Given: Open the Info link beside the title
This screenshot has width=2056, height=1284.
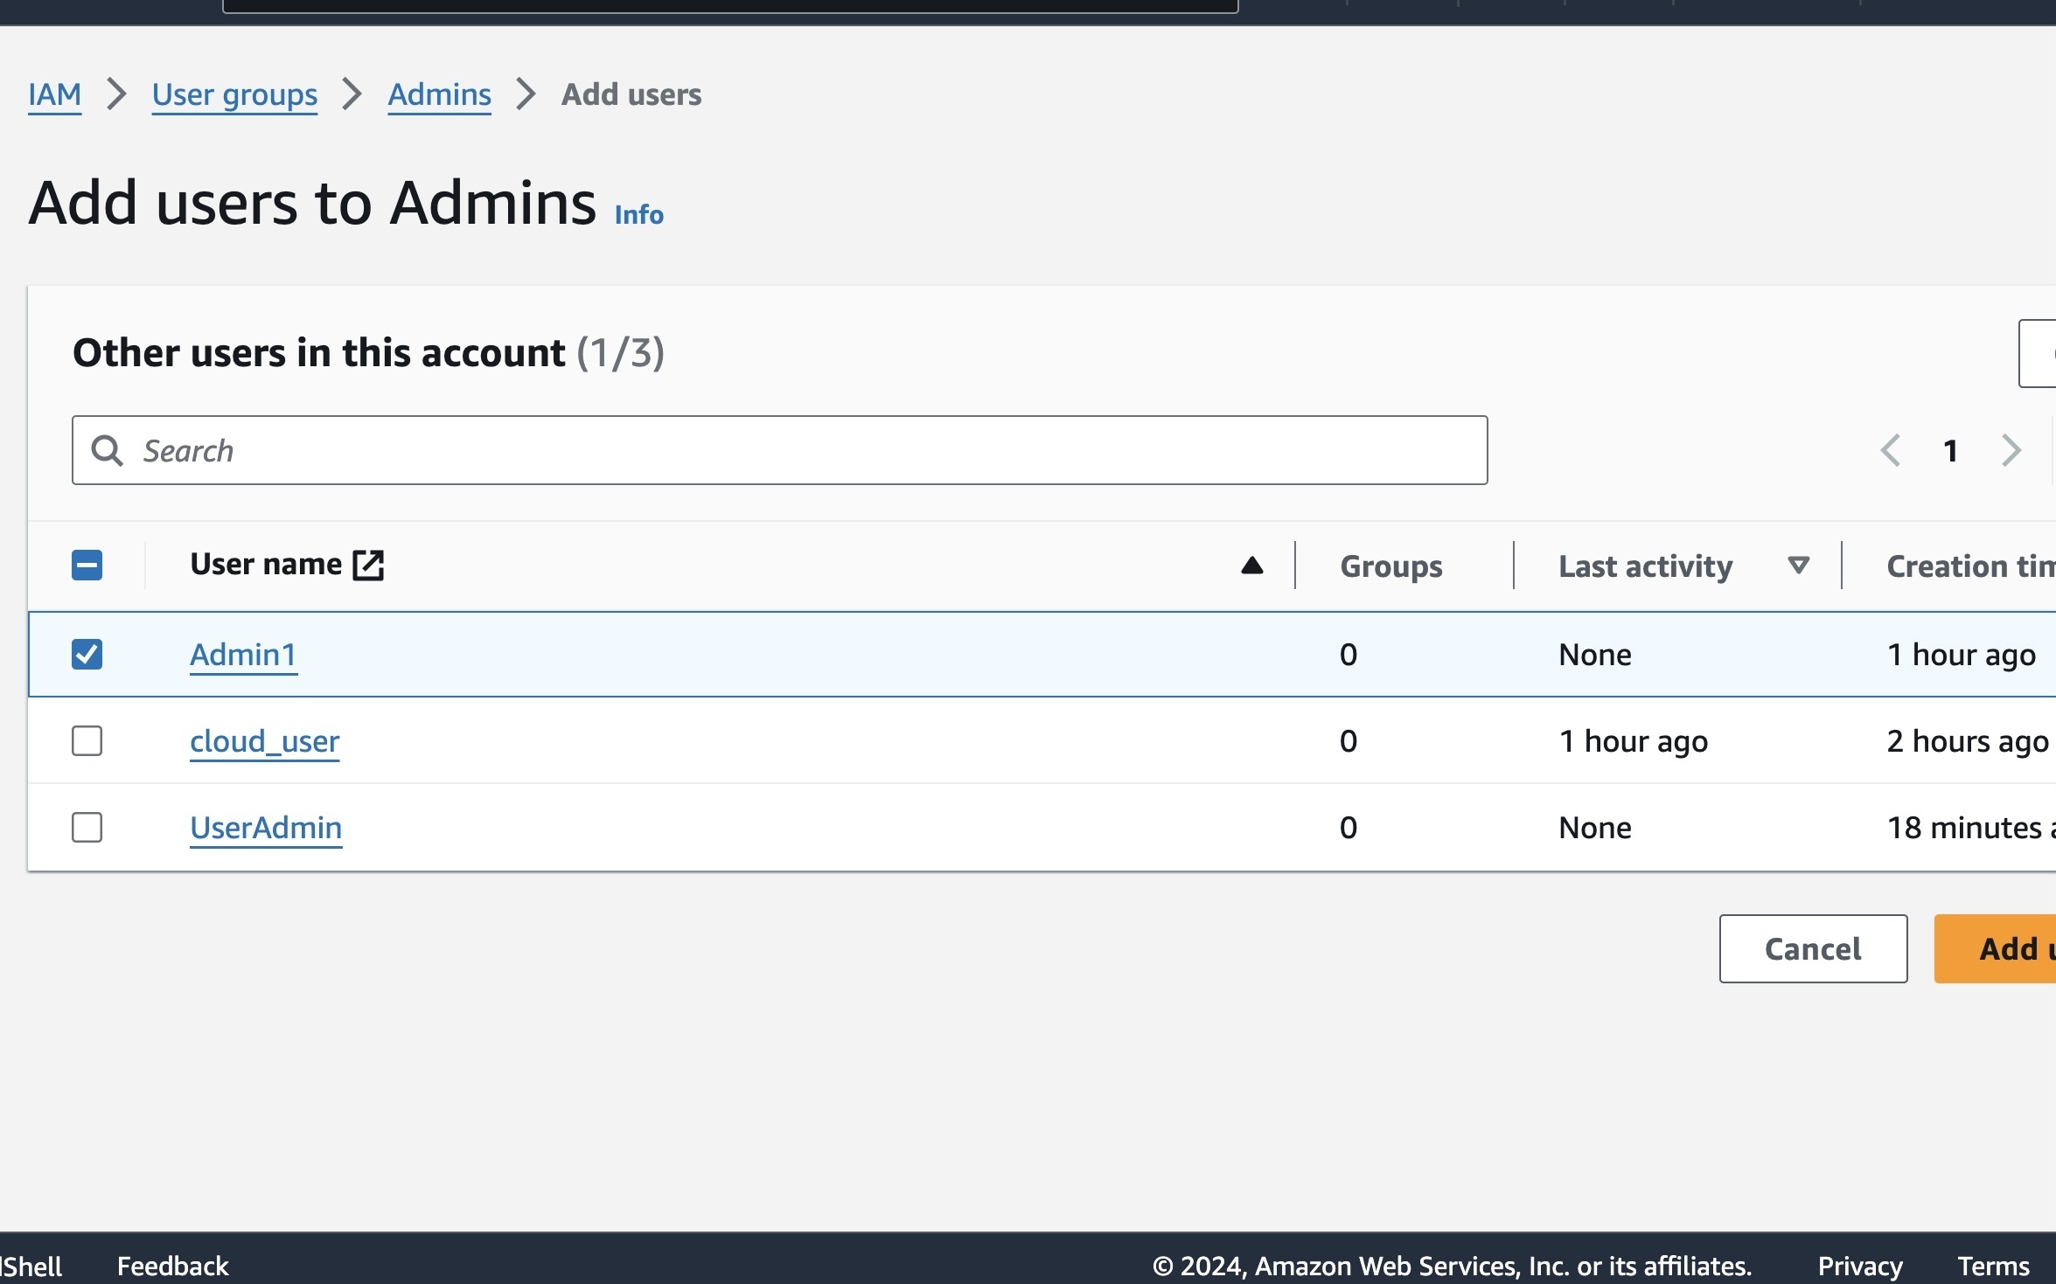Looking at the screenshot, I should click(638, 215).
